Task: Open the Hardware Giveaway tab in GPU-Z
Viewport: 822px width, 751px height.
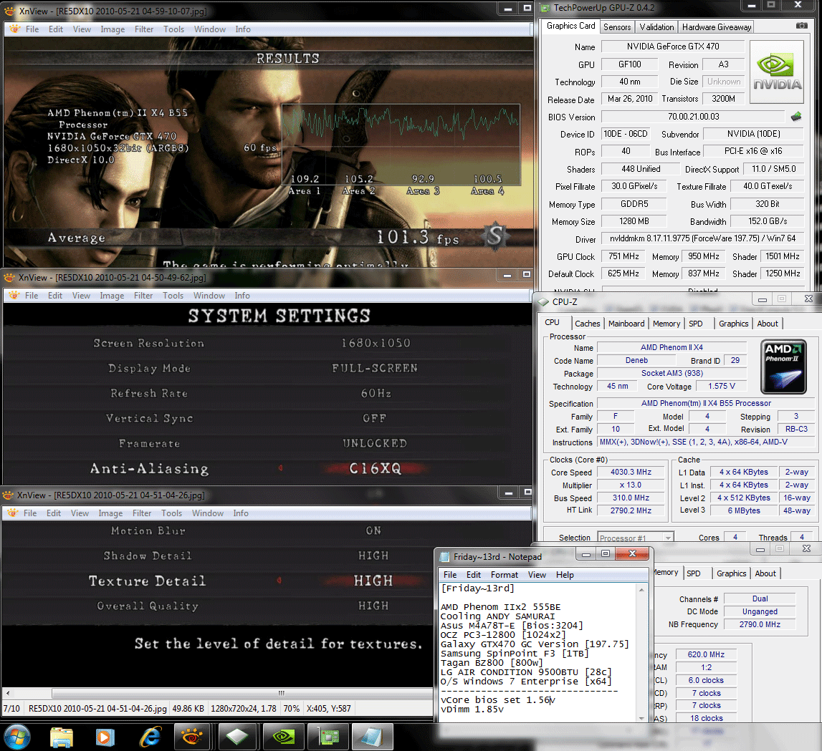Action: (x=717, y=26)
